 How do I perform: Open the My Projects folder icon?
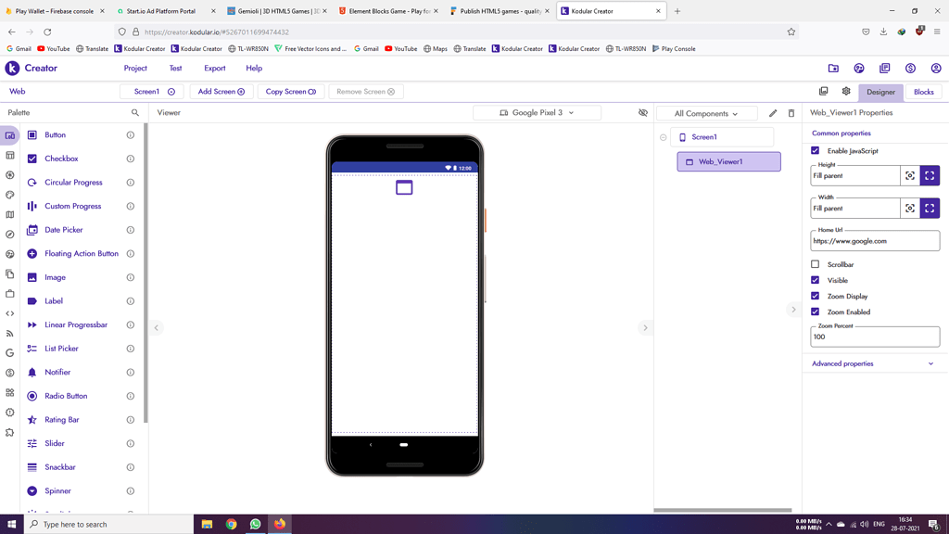coord(833,68)
